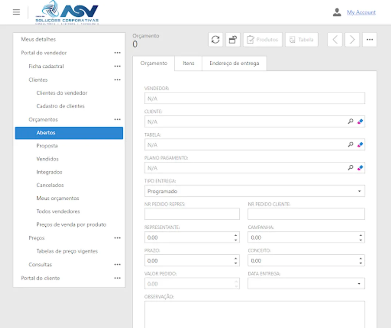Click the user account avatar icon
391x328 pixels.
[x=337, y=12]
